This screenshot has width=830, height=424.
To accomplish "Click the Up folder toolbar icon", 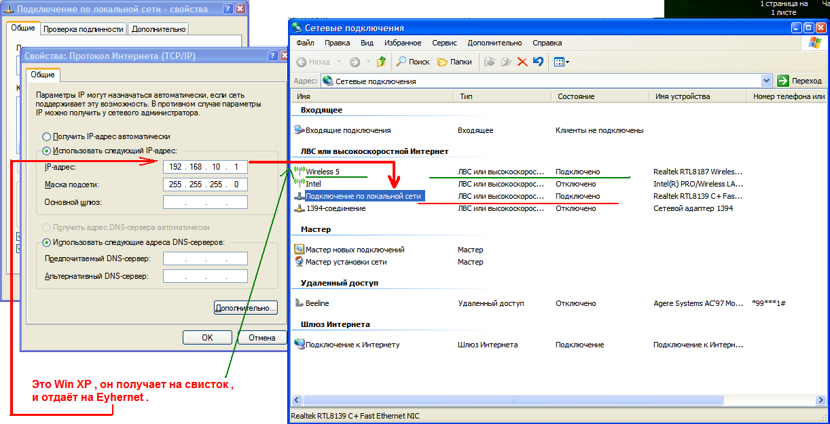I will (x=382, y=62).
